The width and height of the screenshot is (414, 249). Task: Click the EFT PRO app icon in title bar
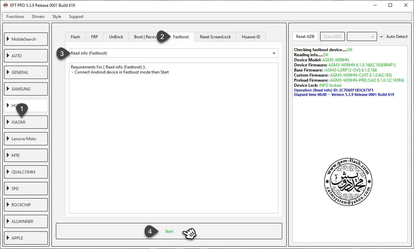coord(5,5)
